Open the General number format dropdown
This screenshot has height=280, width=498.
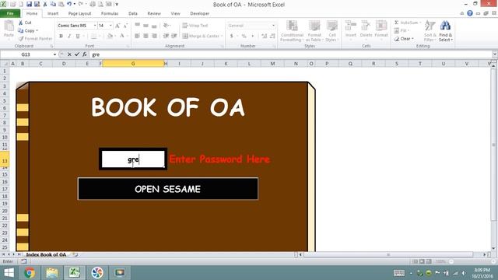(273, 26)
